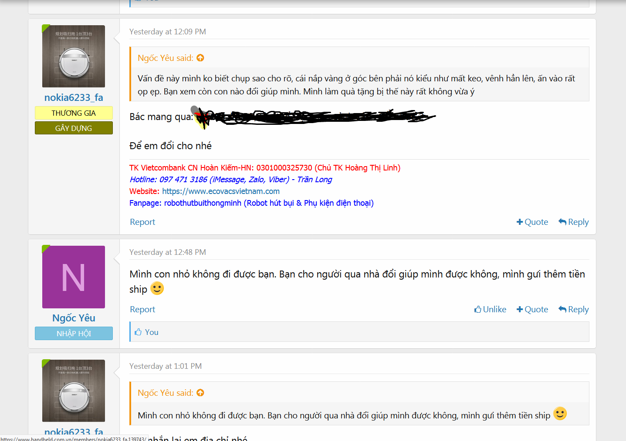Screen dimensions: 626x441
Task: Unlike Ngốc Yêu's 12:48 PM post
Action: (490, 309)
